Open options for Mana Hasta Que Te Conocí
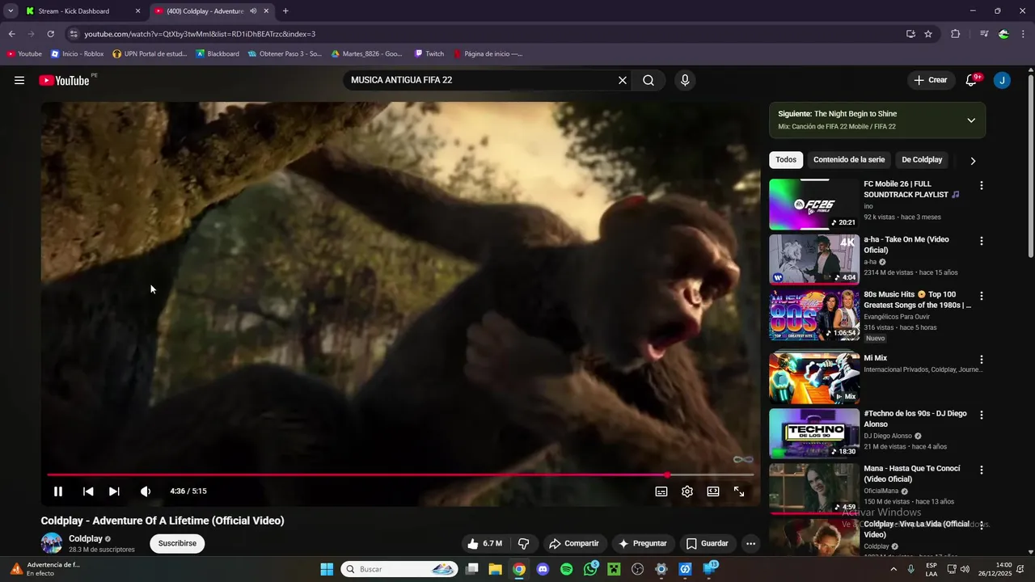This screenshot has width=1035, height=582. click(982, 470)
